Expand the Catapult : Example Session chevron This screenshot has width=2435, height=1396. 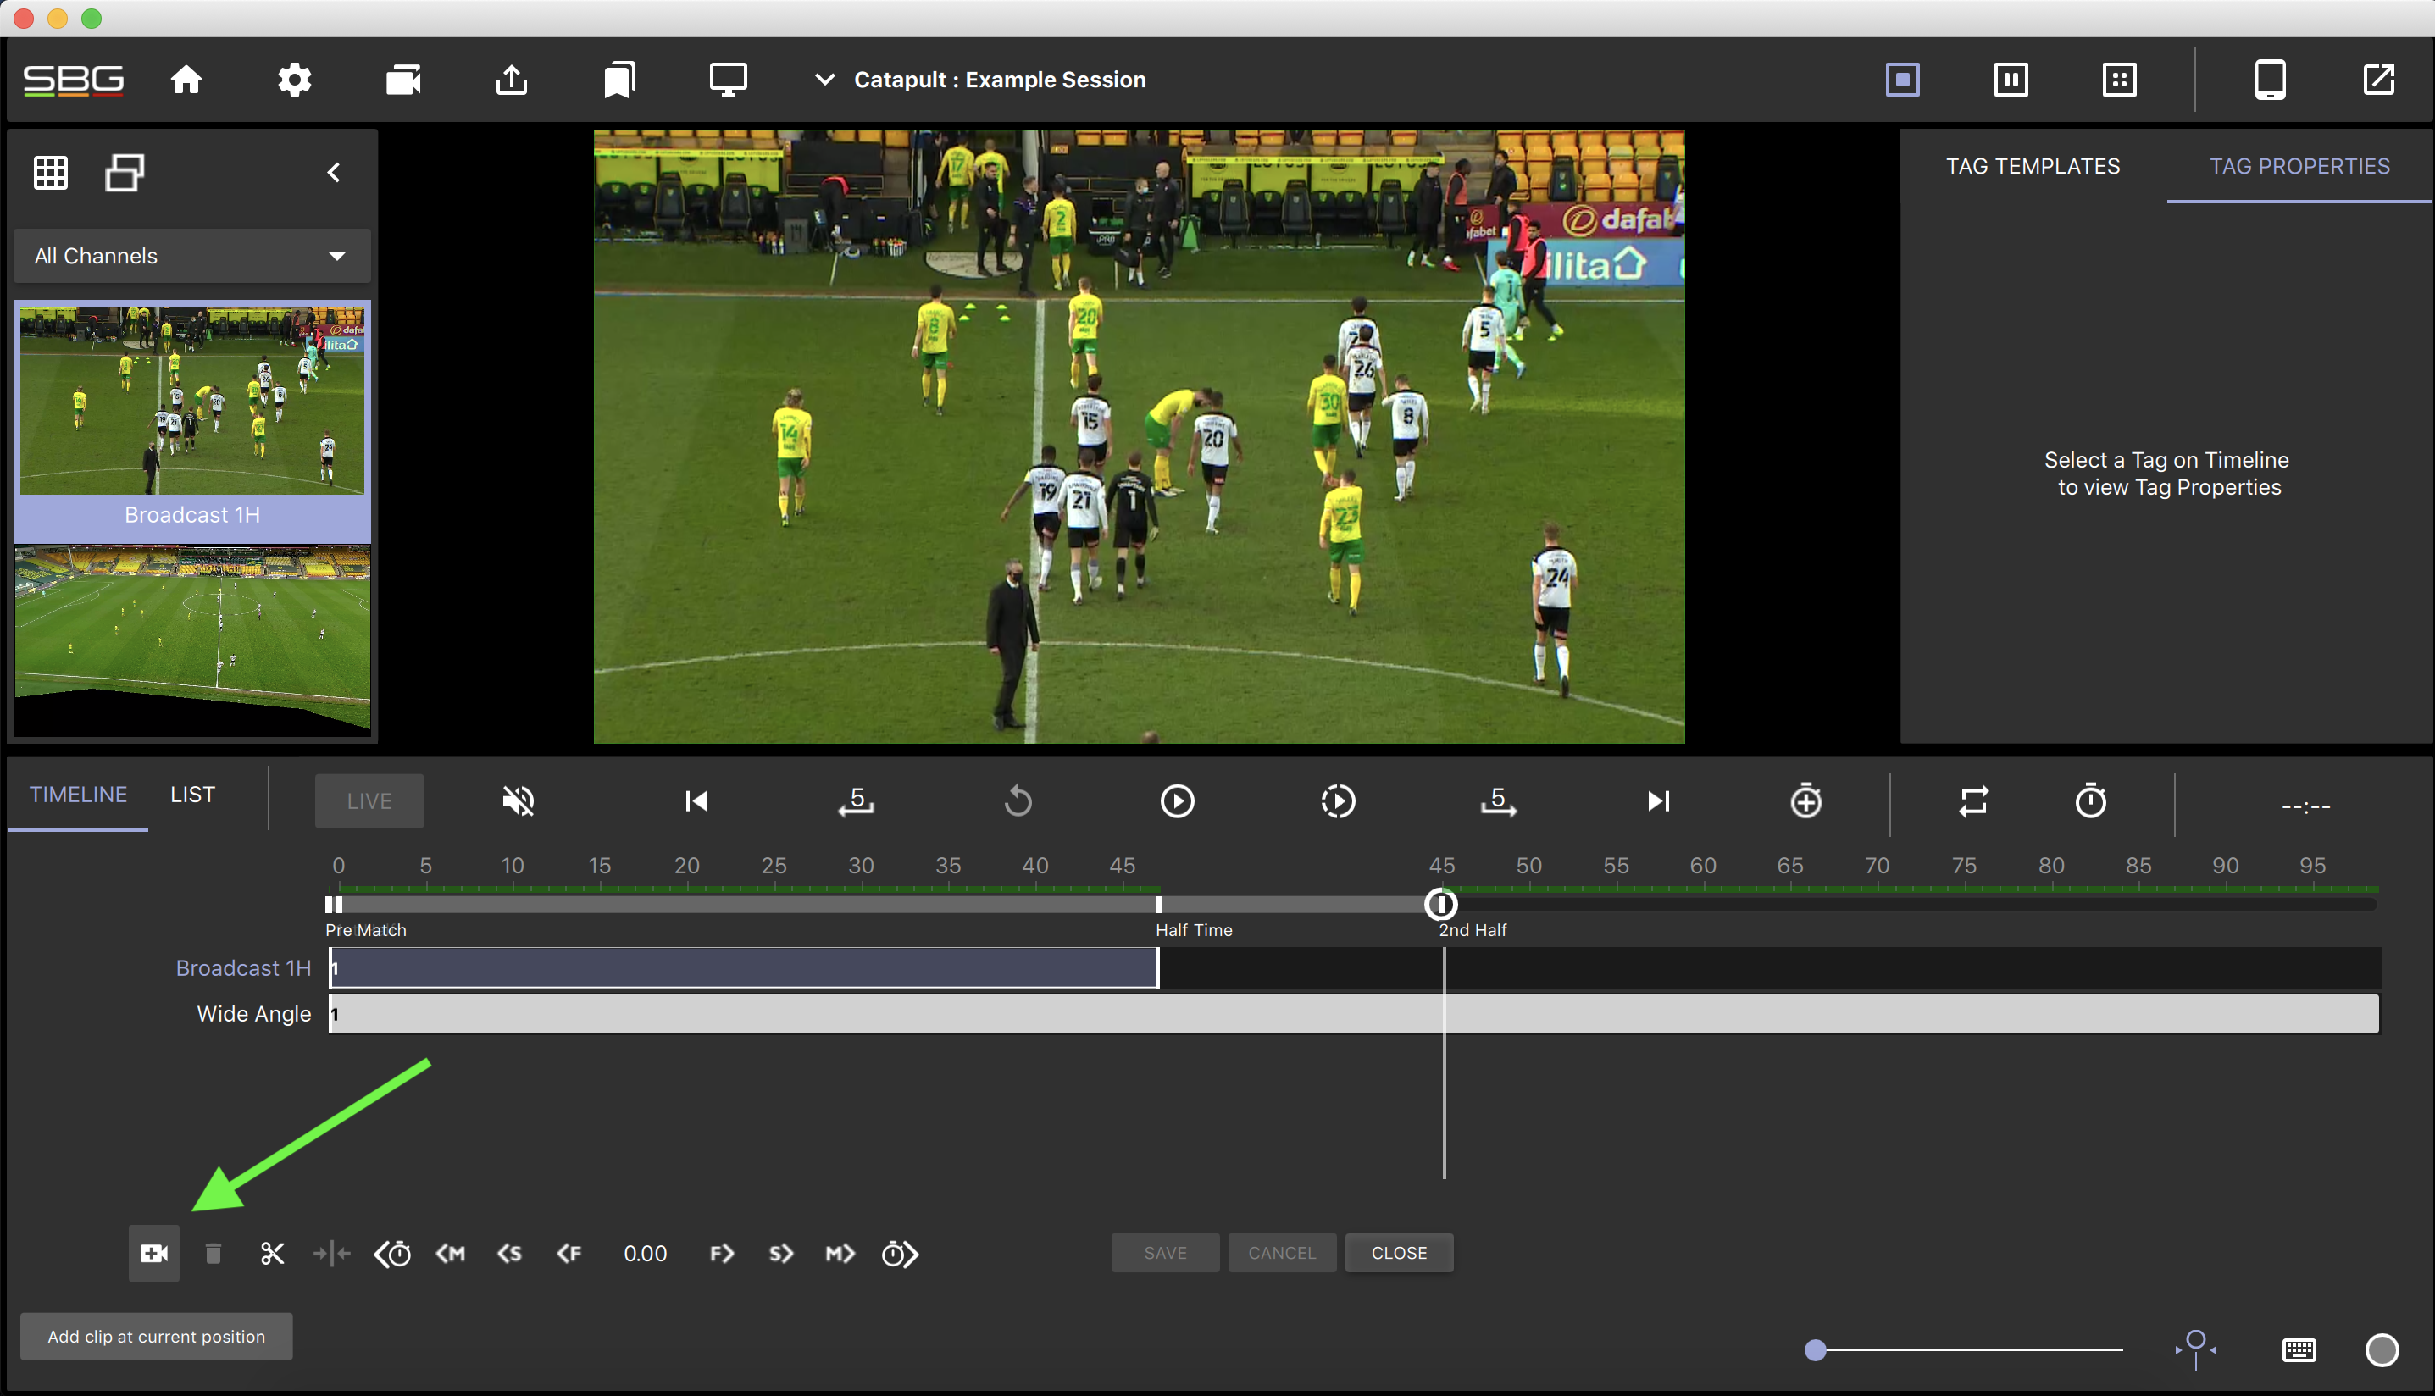824,80
